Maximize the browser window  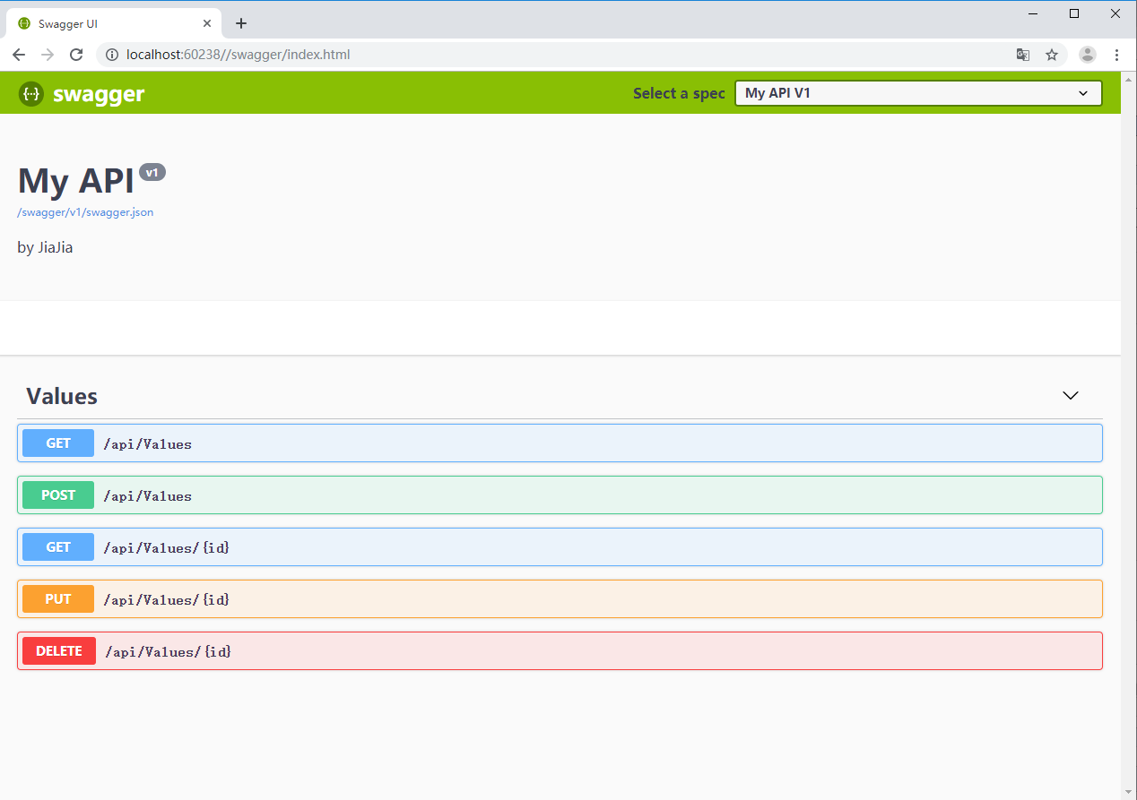tap(1074, 13)
